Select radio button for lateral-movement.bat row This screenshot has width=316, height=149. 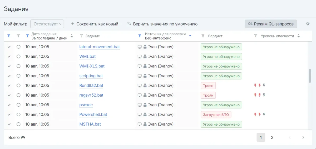pos(18,47)
